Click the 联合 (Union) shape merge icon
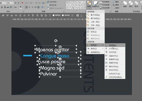 point(136,4)
